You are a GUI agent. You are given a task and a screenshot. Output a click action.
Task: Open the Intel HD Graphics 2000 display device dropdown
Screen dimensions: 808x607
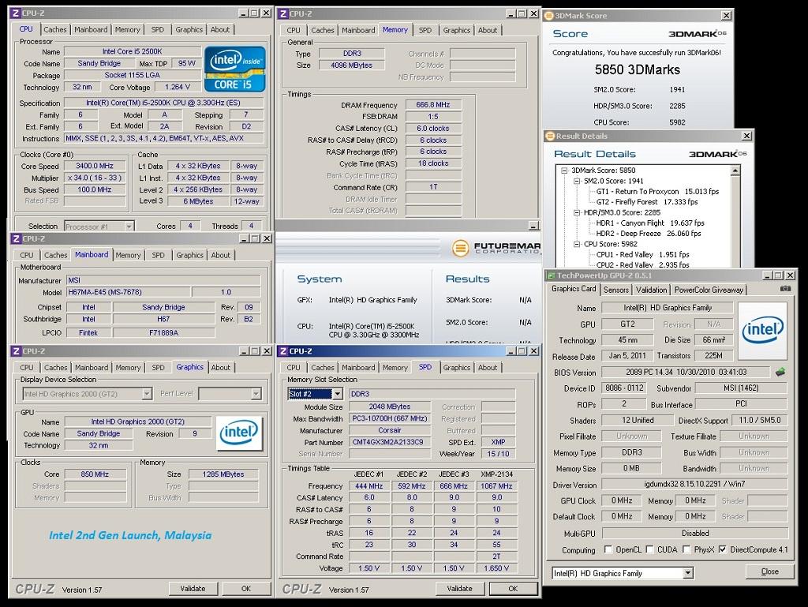(x=147, y=394)
